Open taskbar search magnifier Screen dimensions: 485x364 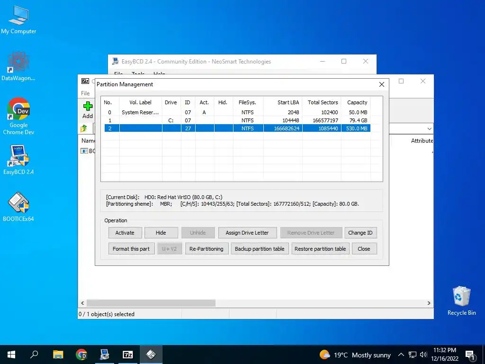point(34,355)
